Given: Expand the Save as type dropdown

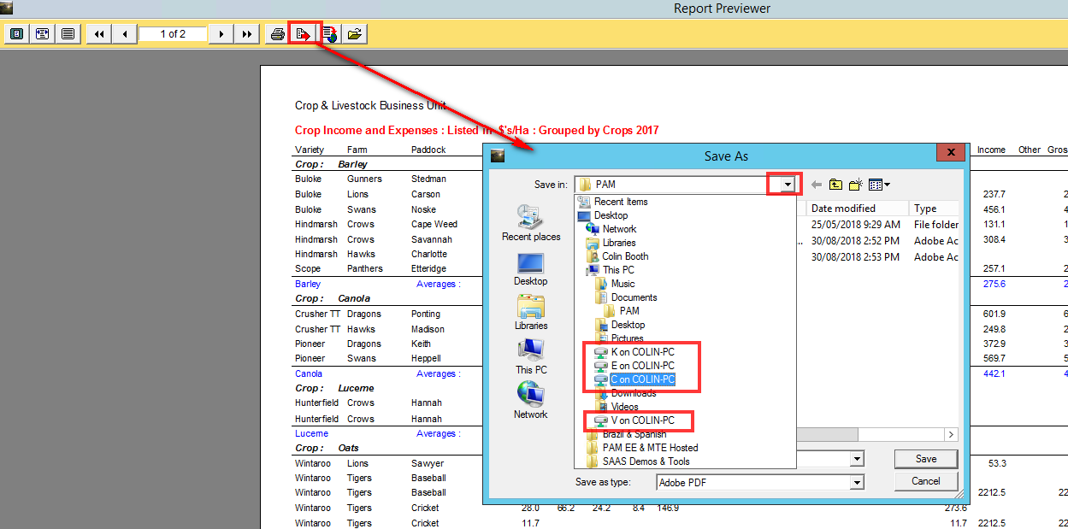Looking at the screenshot, I should (856, 483).
